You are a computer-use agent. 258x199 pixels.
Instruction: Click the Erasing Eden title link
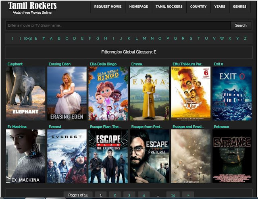[x=60, y=64]
